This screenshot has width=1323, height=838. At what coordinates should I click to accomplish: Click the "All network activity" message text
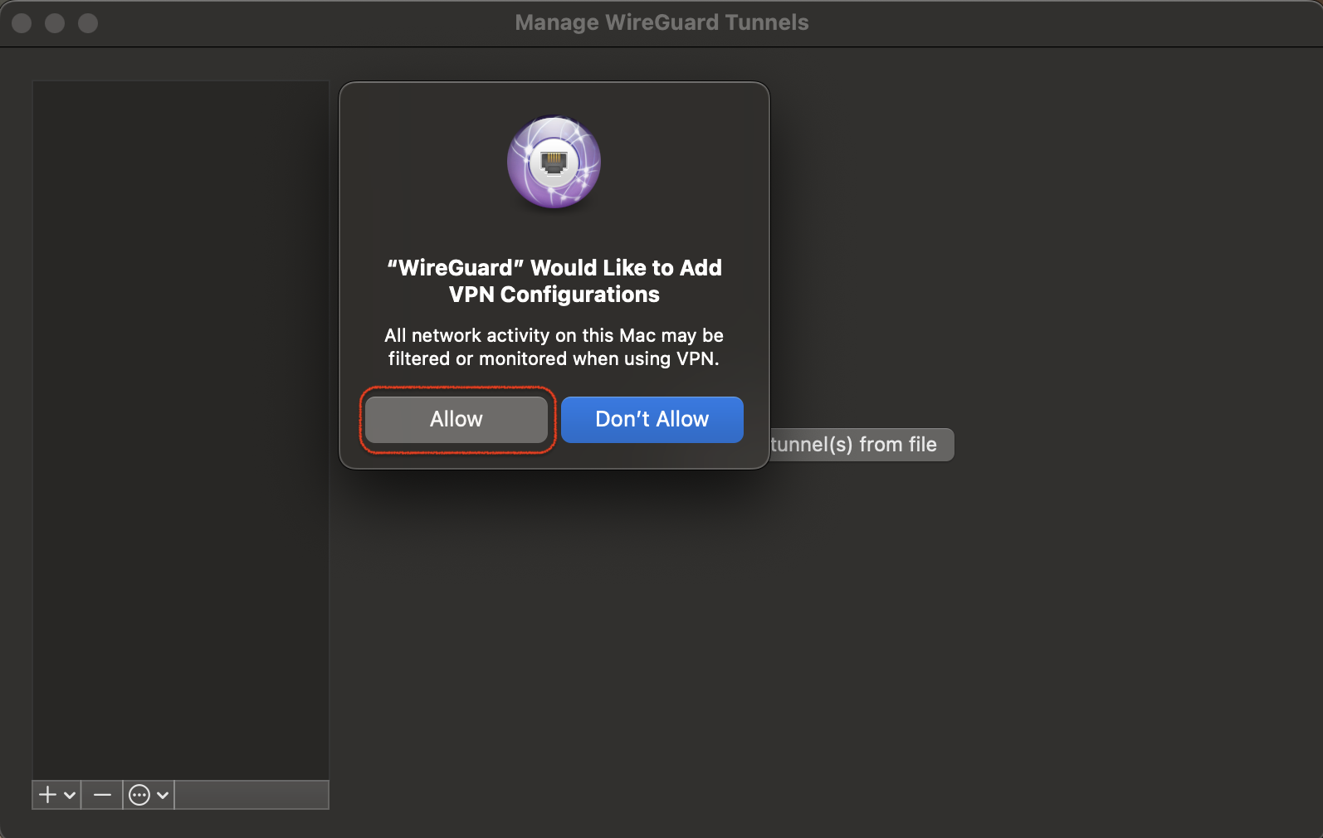point(554,347)
